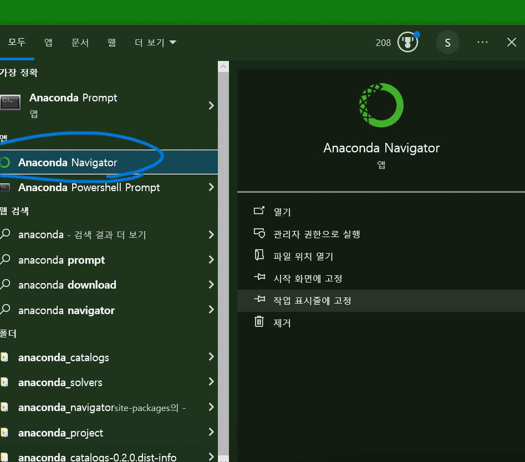Expand the anaconda download chevron
Screen dimensions: 525x462
(x=211, y=285)
